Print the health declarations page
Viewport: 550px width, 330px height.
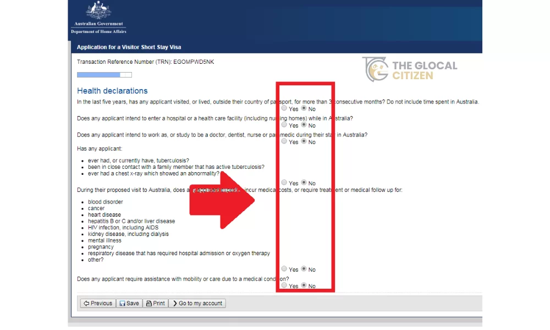(x=156, y=303)
